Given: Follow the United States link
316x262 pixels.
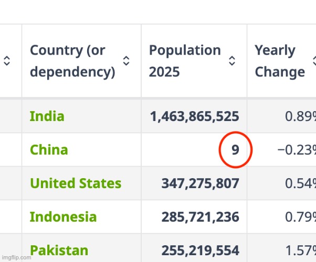Looking at the screenshot, I should (x=76, y=183).
